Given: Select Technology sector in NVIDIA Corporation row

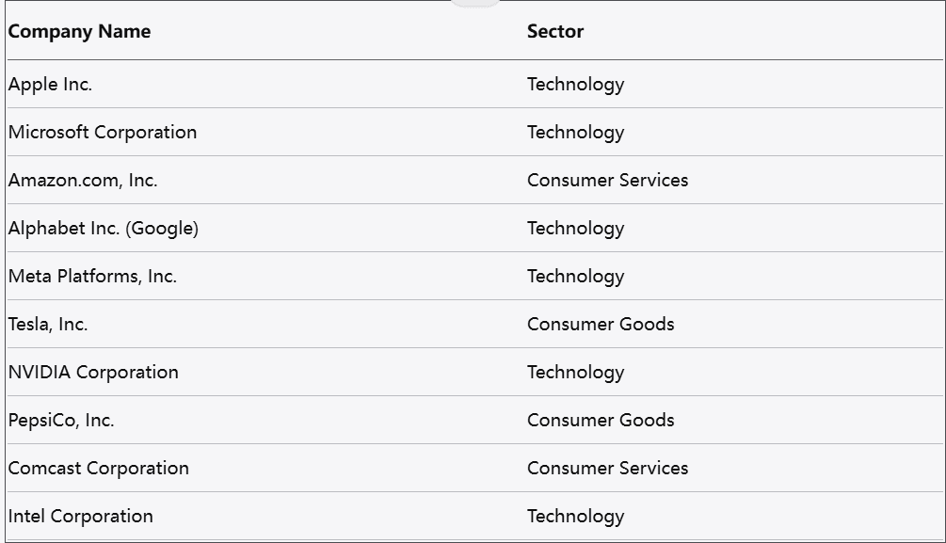Looking at the screenshot, I should pos(575,373).
